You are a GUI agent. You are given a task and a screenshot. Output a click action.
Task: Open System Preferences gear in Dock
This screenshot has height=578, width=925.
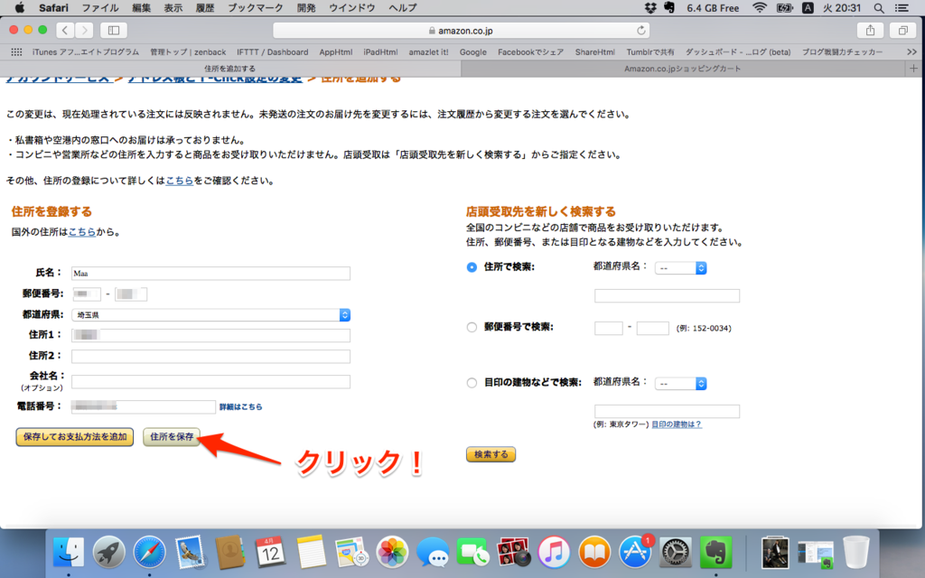click(675, 553)
